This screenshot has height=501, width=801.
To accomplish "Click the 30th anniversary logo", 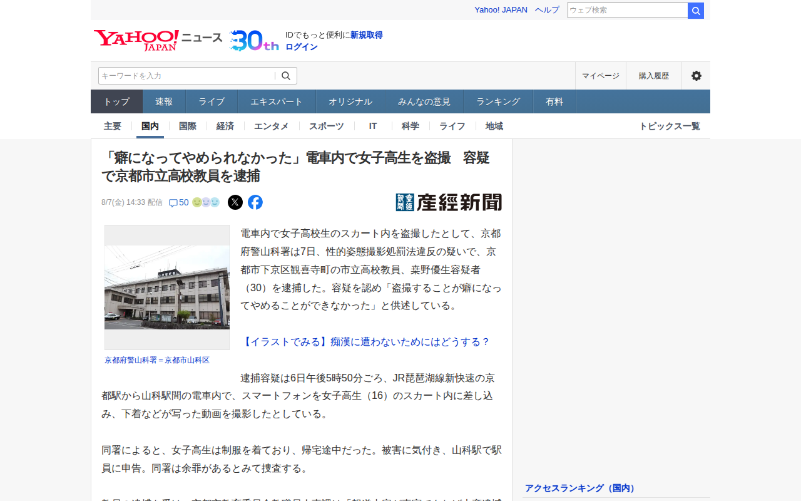I will [x=253, y=41].
